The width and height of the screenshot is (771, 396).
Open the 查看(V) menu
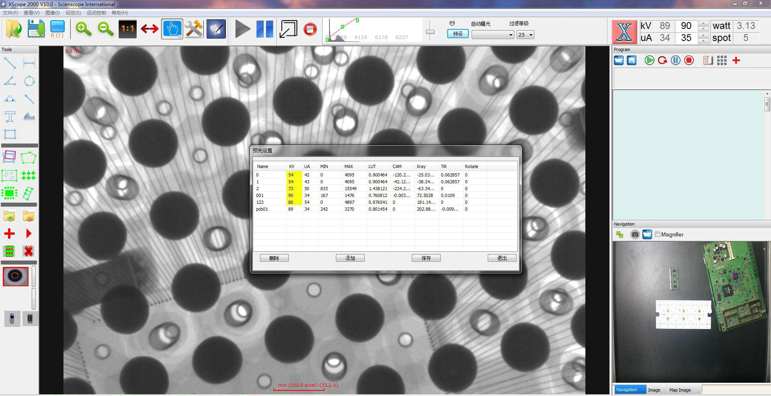(31, 13)
